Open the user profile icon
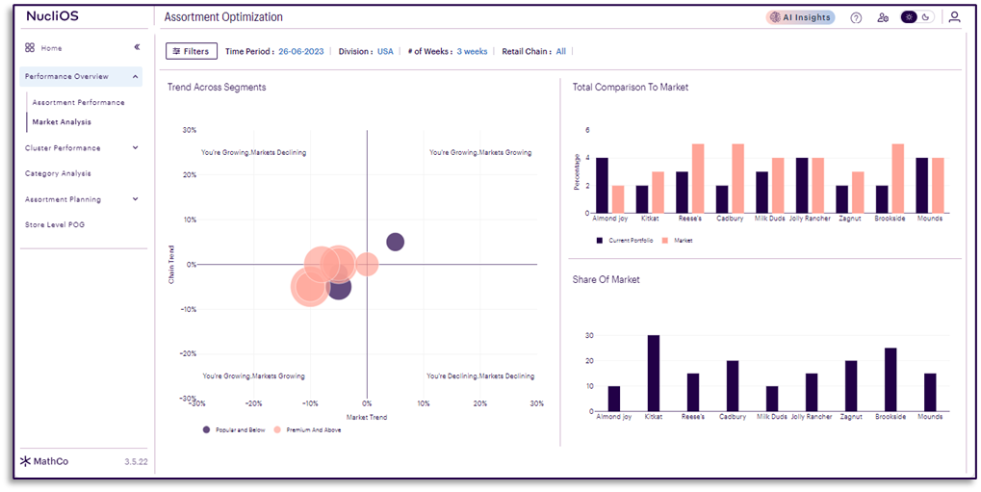 pos(954,17)
